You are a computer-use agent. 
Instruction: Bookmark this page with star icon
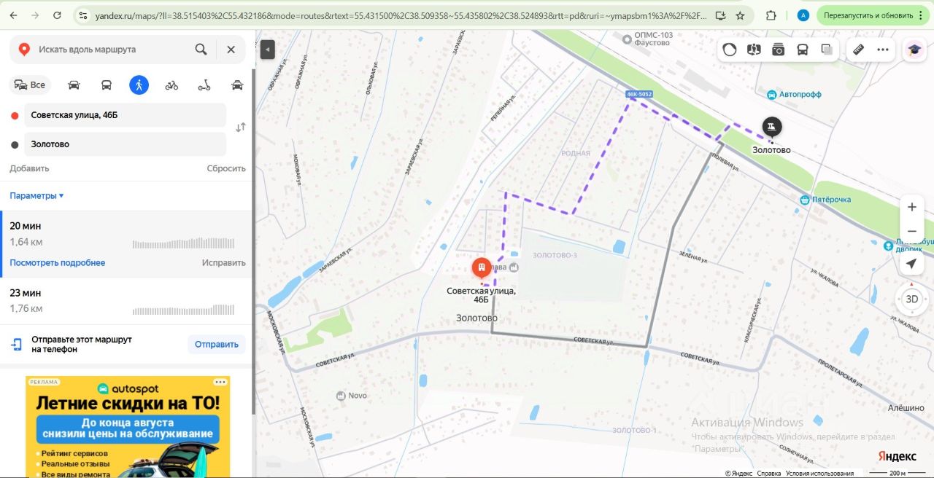[741, 15]
